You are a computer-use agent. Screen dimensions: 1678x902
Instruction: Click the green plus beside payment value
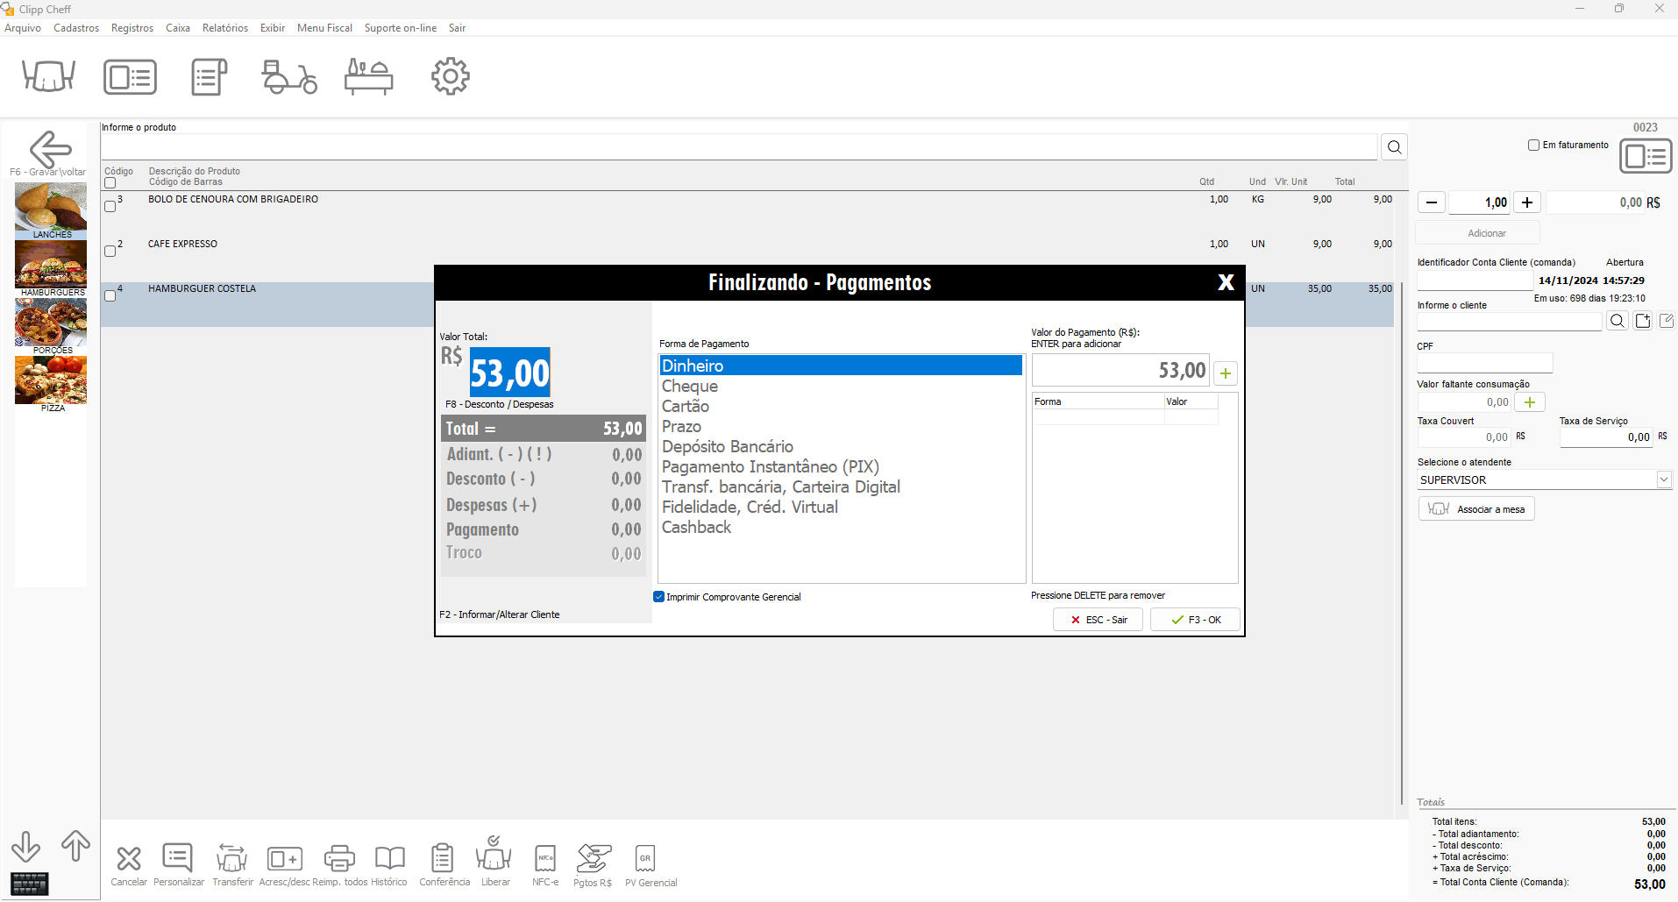(1226, 373)
